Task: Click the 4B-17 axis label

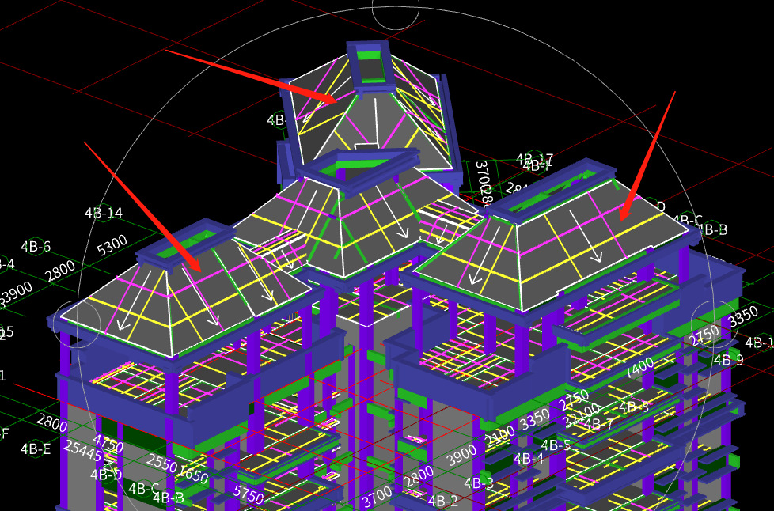Action: tap(534, 159)
